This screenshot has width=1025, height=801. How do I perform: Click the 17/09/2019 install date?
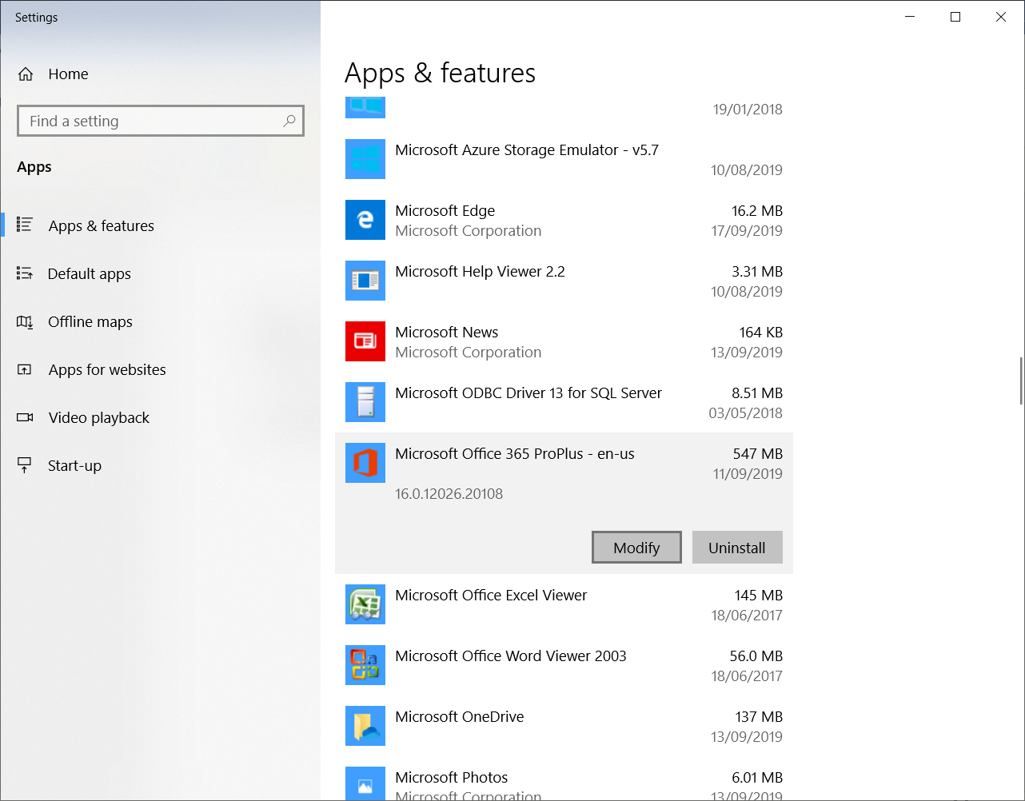pyautogui.click(x=747, y=230)
